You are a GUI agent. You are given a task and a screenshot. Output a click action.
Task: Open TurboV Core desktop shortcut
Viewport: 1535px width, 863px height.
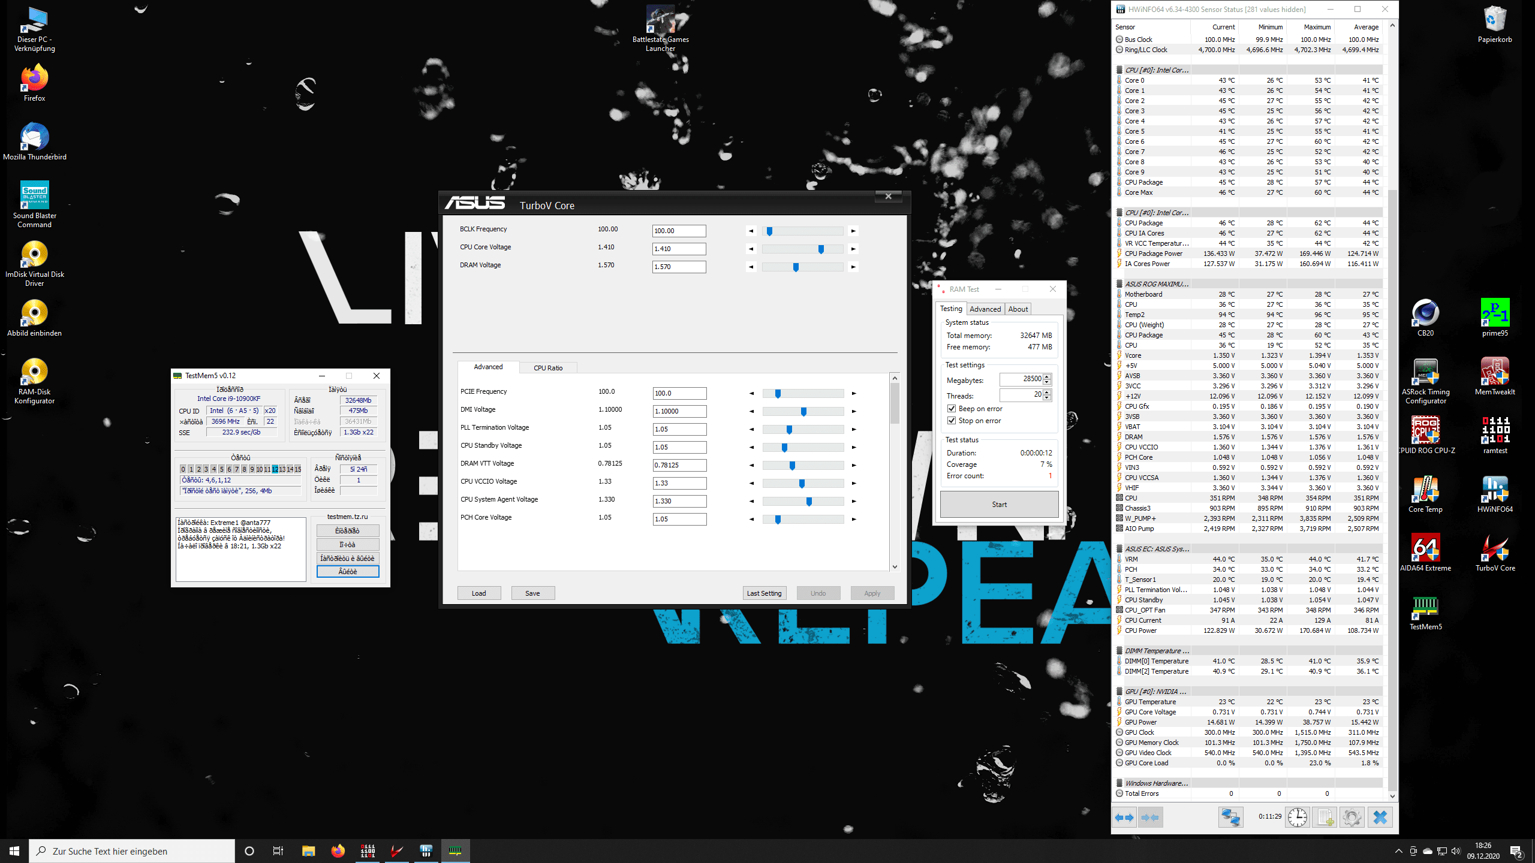coord(1495,553)
